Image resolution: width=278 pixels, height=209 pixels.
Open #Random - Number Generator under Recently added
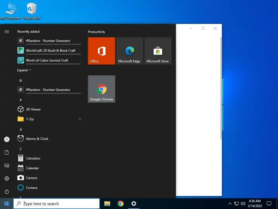click(49, 41)
